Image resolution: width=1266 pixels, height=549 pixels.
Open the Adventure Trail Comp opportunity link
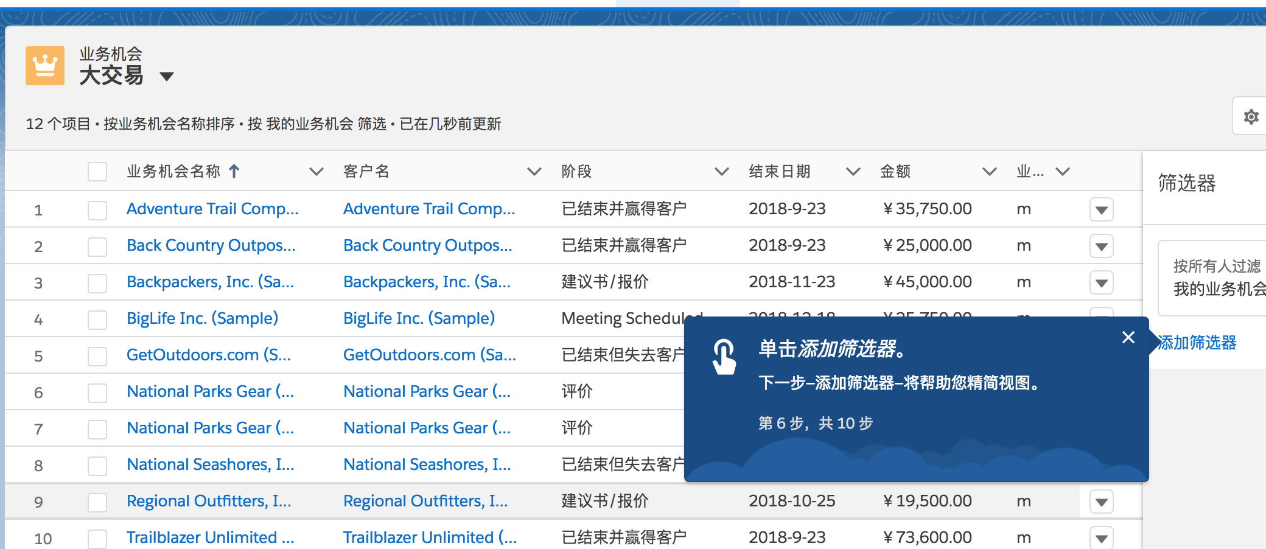click(212, 209)
